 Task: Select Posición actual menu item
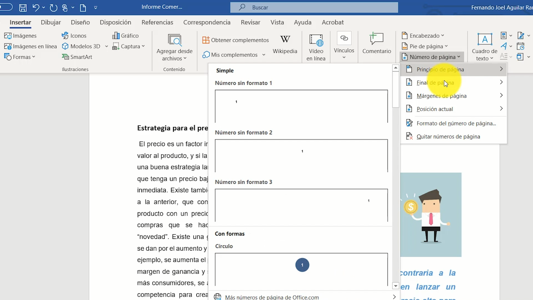(453, 109)
